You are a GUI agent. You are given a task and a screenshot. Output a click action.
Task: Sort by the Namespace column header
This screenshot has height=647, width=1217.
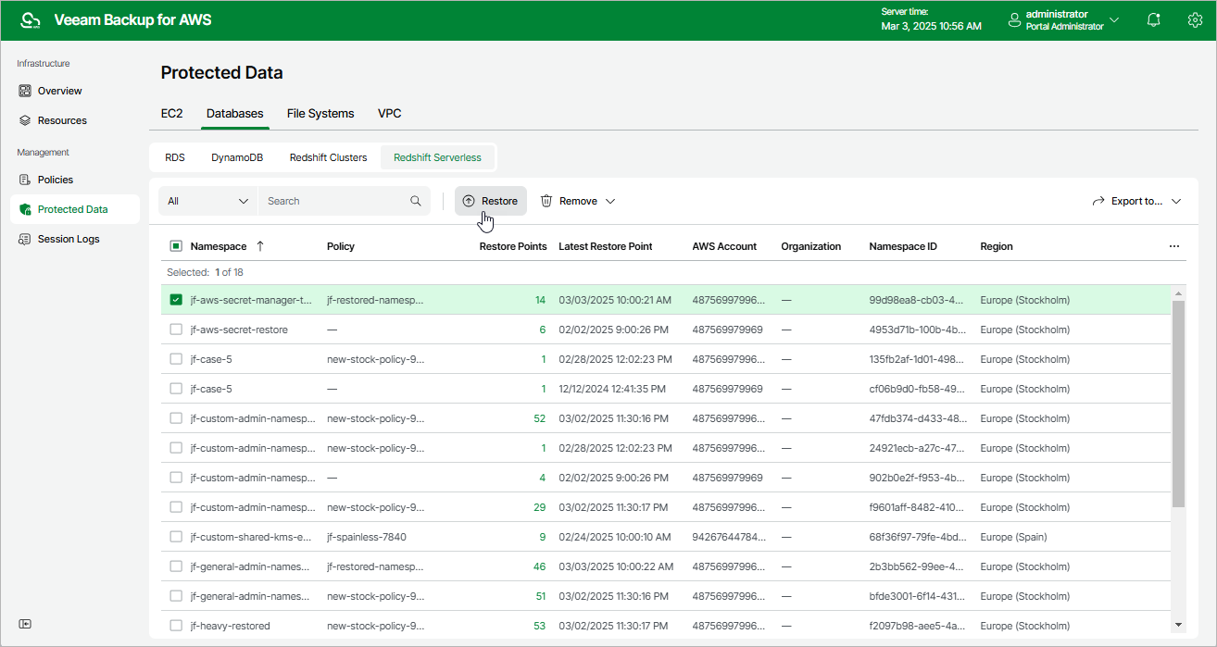tap(219, 246)
